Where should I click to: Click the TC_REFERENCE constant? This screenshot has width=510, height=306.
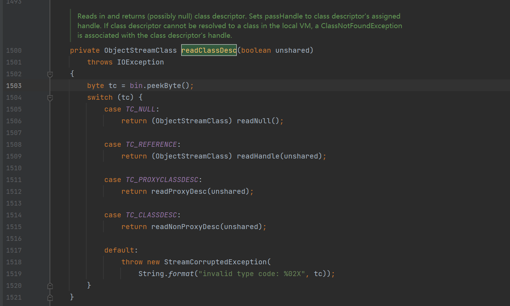[x=151, y=144]
